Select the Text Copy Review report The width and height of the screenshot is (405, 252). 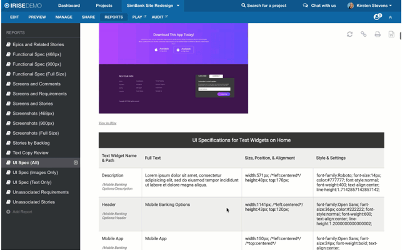(x=30, y=153)
